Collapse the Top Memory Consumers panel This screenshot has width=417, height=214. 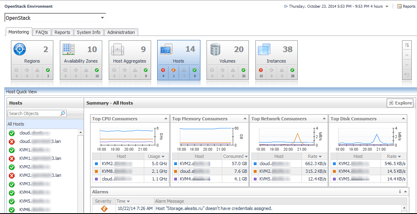(x=245, y=119)
